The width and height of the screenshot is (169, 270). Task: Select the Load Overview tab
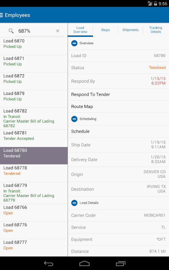[x=80, y=30]
